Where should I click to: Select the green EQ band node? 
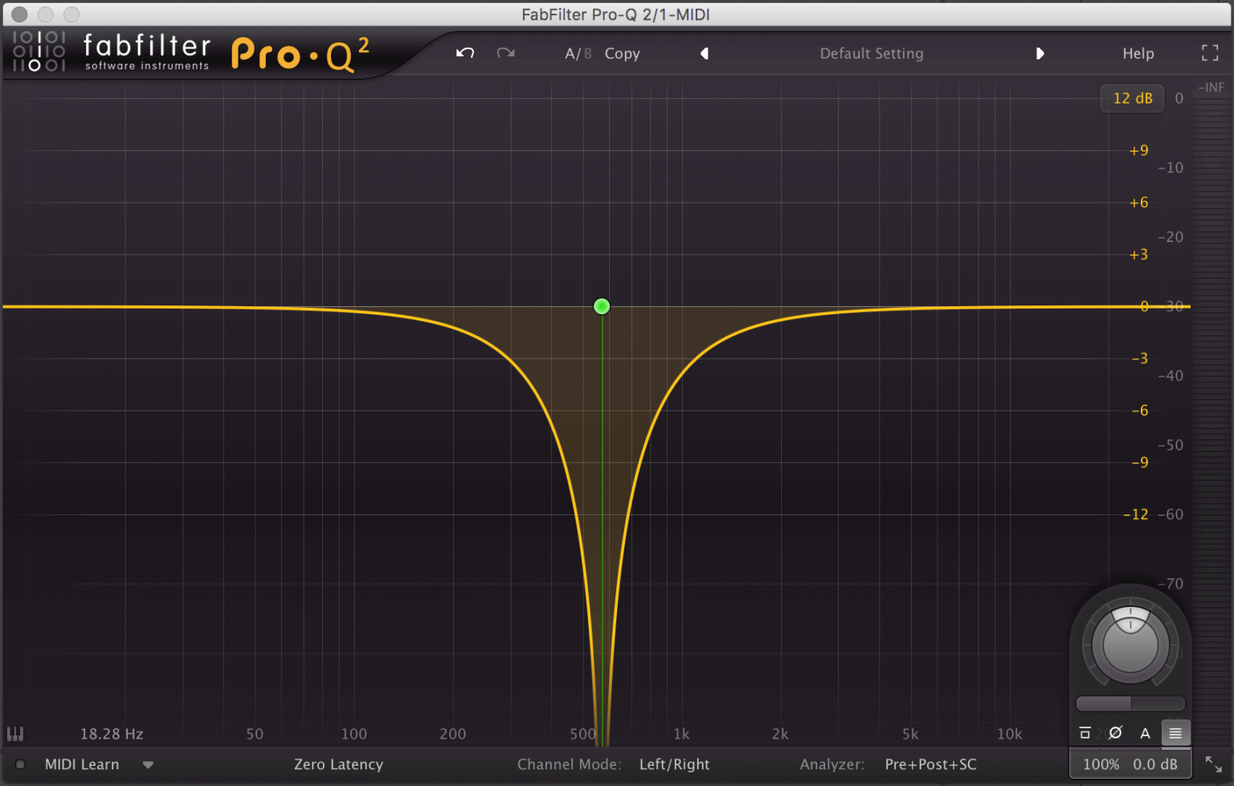coord(601,306)
